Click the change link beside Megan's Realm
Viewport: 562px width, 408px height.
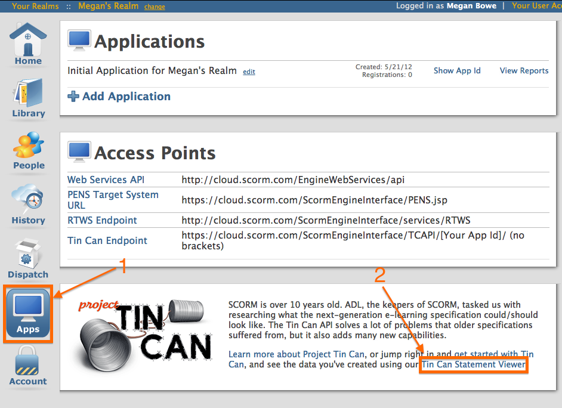(x=155, y=7)
